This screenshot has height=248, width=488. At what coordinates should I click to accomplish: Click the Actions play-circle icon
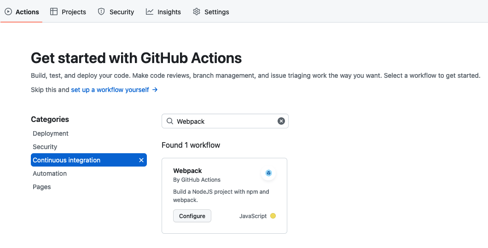8,12
